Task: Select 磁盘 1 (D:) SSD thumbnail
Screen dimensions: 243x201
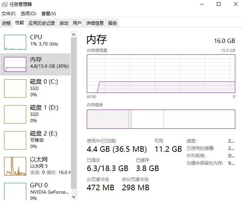Action: (x=15, y=114)
